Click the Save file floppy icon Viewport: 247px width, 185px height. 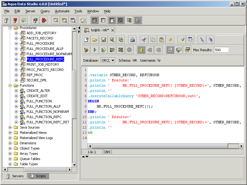pyautogui.click(x=104, y=40)
